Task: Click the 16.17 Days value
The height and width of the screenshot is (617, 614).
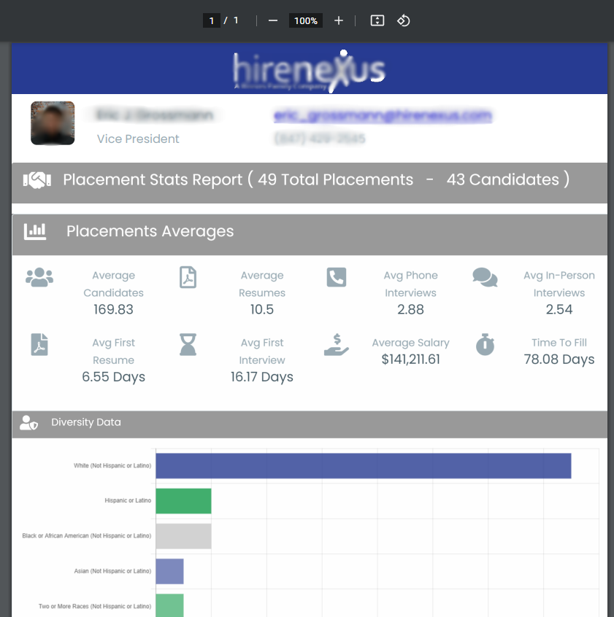Action: (262, 377)
